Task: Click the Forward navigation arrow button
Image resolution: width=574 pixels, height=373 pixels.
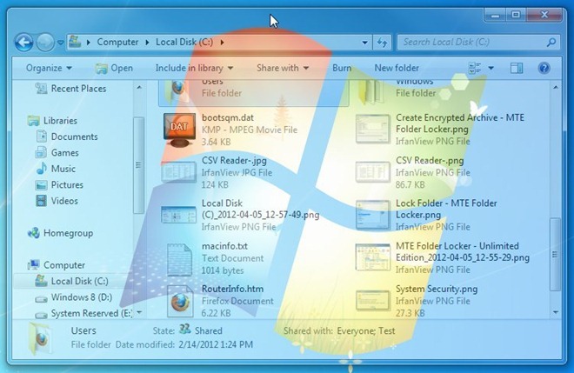Action: 45,43
